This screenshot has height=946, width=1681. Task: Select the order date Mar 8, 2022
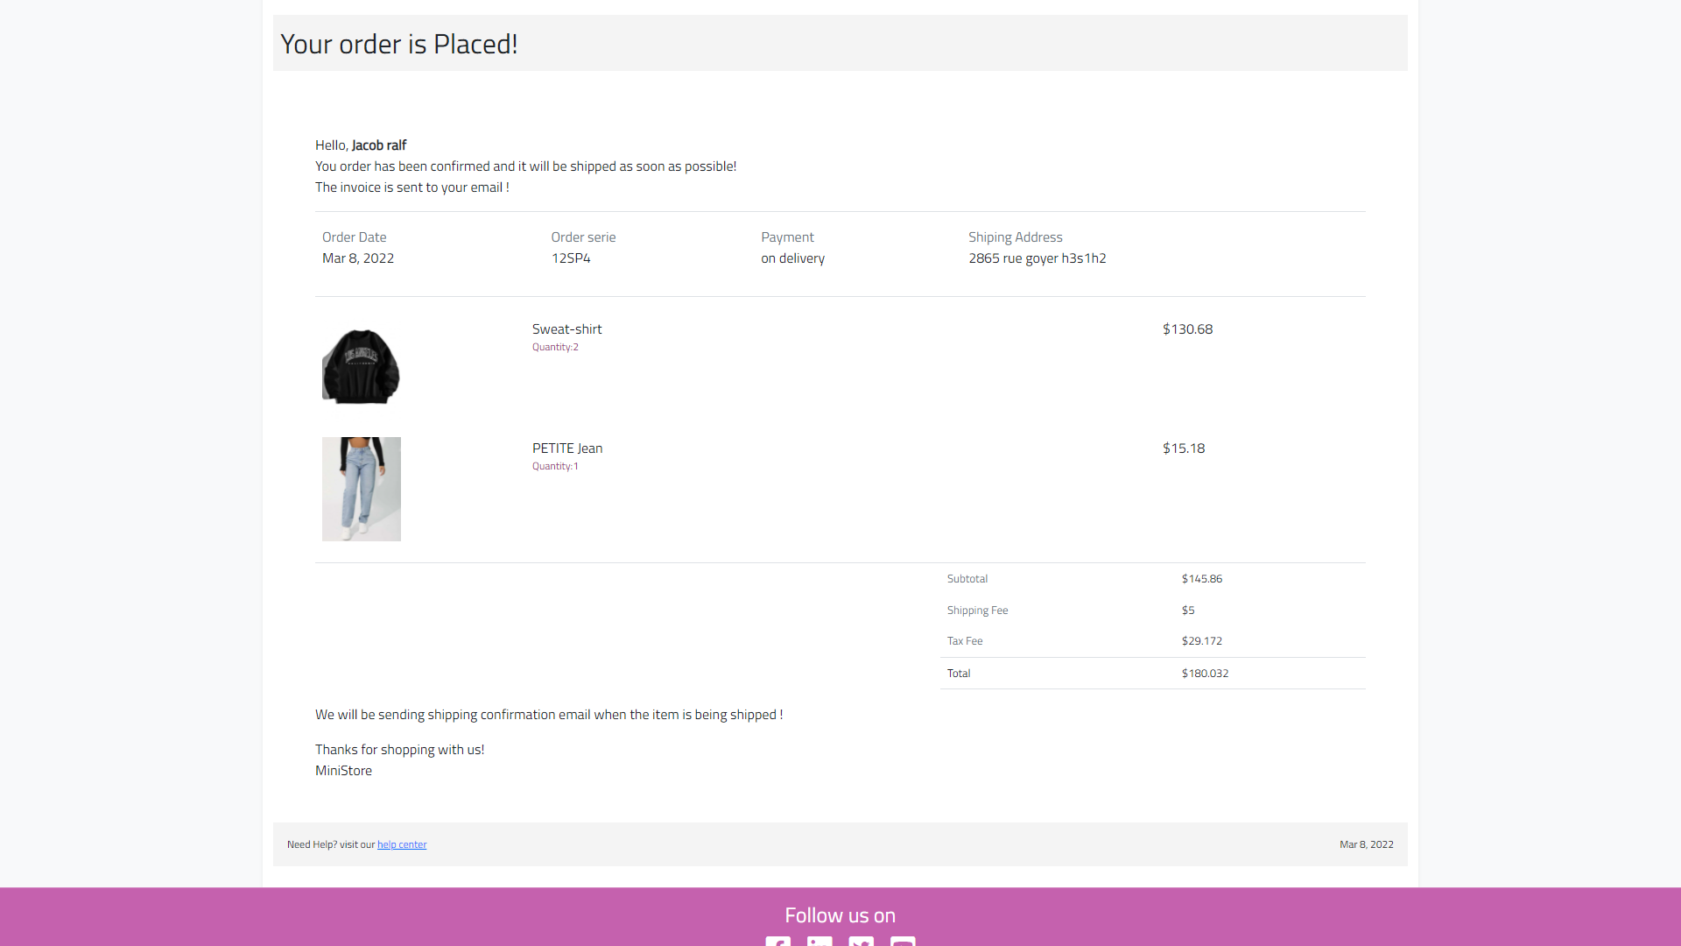(x=357, y=258)
